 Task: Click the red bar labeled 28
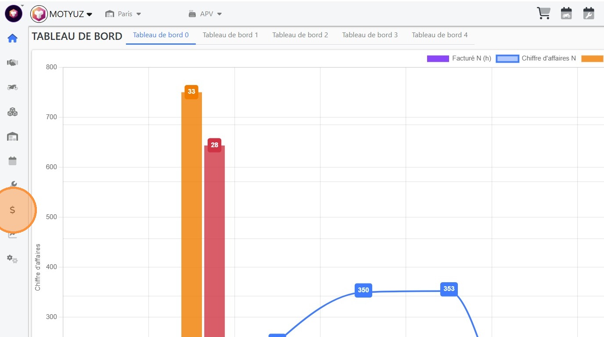pyautogui.click(x=214, y=241)
